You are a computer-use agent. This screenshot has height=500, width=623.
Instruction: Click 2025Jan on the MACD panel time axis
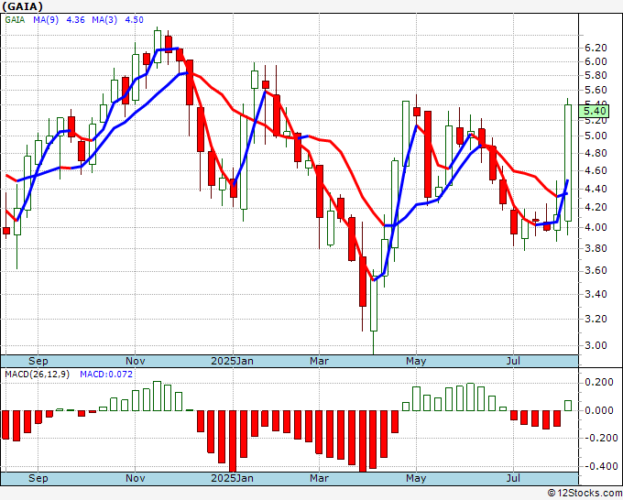(232, 478)
